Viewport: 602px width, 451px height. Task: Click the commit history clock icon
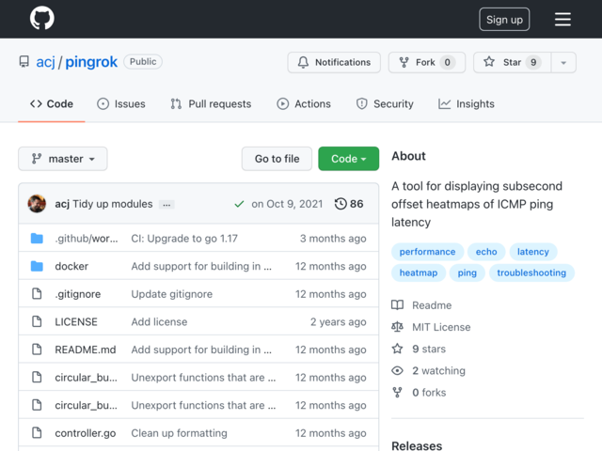tap(341, 204)
